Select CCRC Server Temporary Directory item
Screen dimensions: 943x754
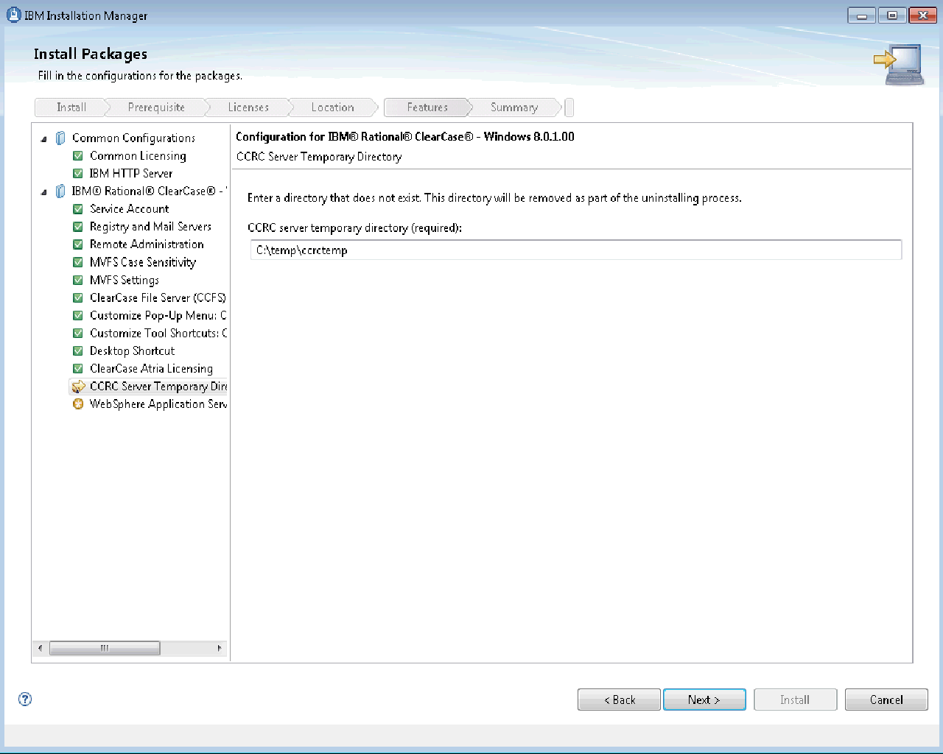click(158, 386)
